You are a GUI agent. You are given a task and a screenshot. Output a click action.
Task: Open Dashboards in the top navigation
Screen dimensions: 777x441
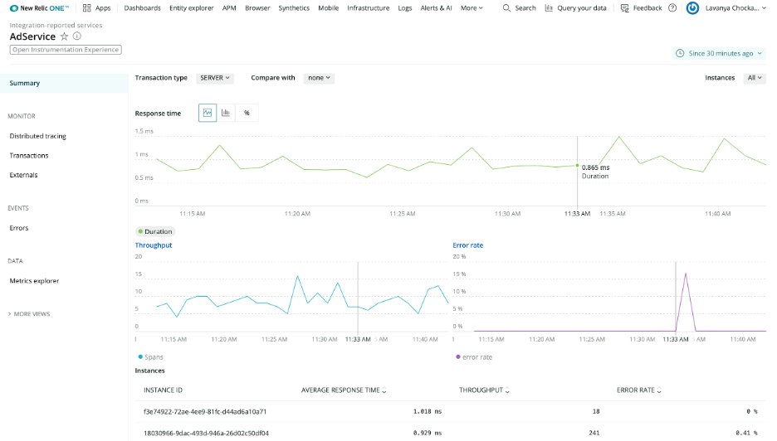(x=142, y=8)
